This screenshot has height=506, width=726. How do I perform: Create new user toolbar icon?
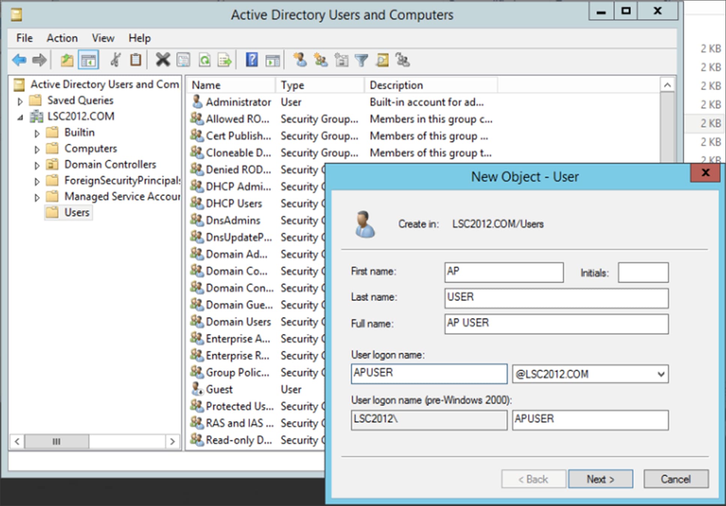300,60
